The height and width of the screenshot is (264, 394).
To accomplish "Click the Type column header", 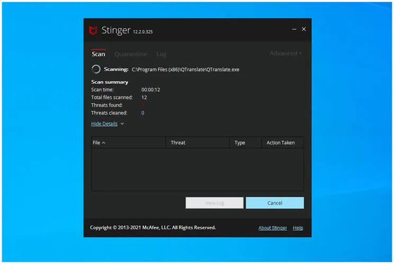I will [x=246, y=143].
